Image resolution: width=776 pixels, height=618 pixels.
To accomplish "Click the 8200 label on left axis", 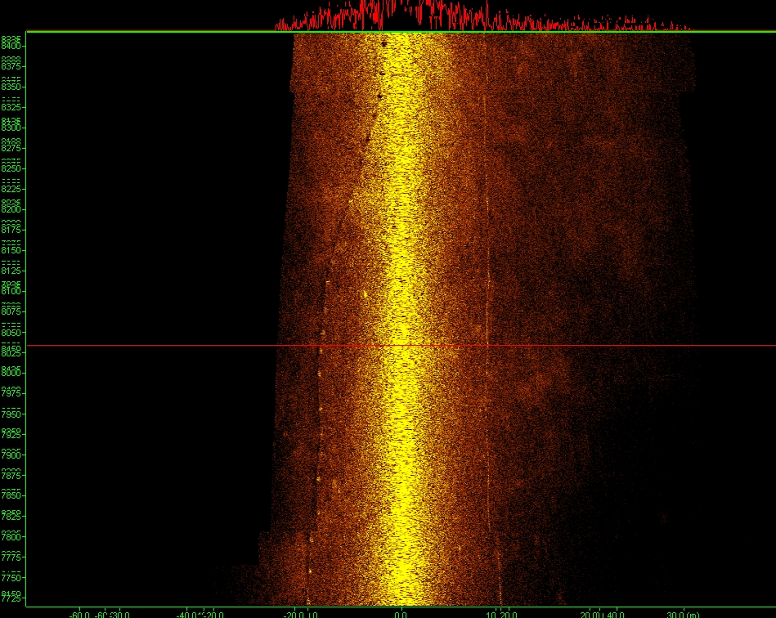I will pos(11,209).
